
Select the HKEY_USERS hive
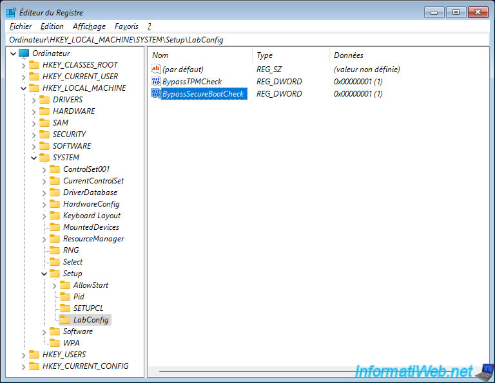64,355
